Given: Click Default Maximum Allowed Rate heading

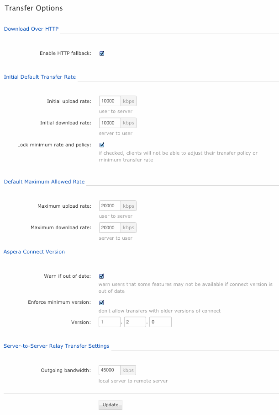Looking at the screenshot, I should coord(44,182).
